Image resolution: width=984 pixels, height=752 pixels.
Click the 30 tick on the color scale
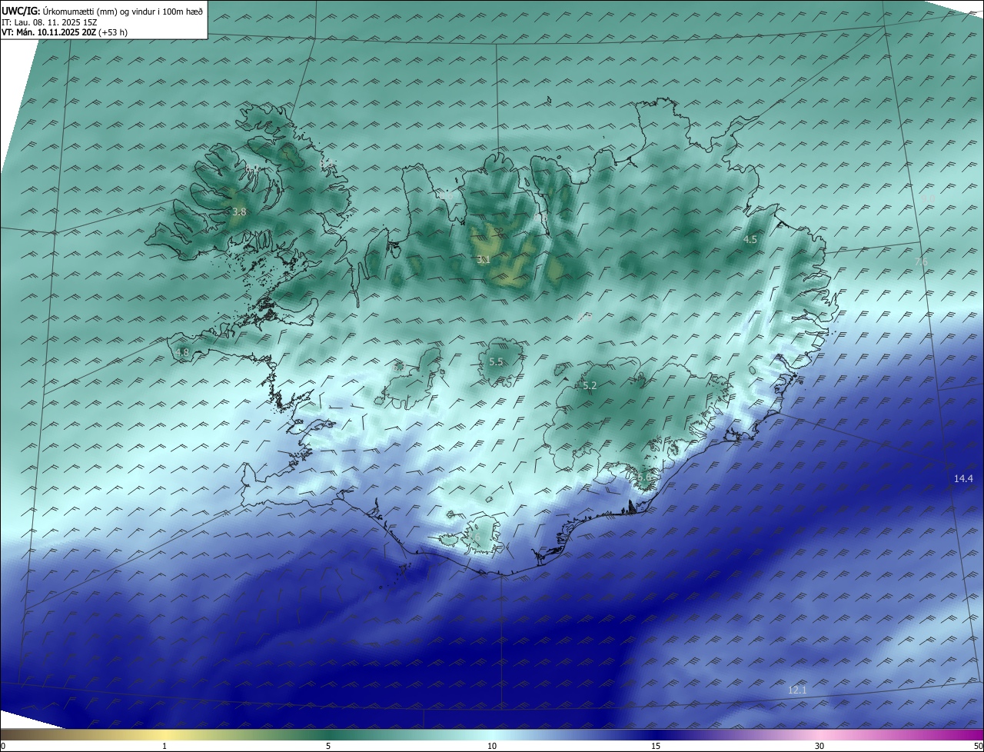[x=819, y=746]
